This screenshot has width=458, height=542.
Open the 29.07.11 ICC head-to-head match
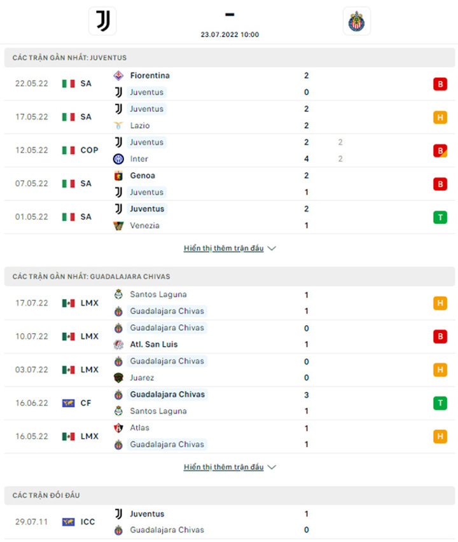pos(230,522)
